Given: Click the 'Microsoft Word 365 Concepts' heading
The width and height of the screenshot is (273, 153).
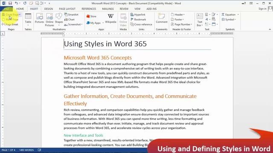Looking at the screenshot, I should click(98, 58).
